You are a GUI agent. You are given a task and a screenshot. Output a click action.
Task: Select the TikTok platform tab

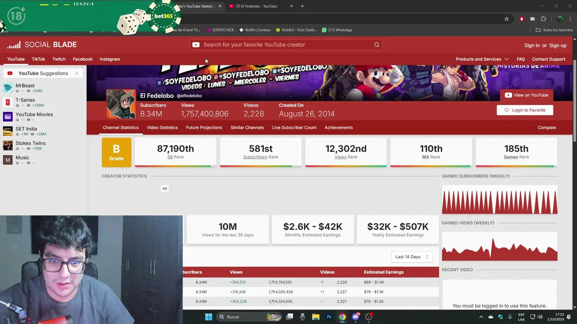click(x=38, y=59)
